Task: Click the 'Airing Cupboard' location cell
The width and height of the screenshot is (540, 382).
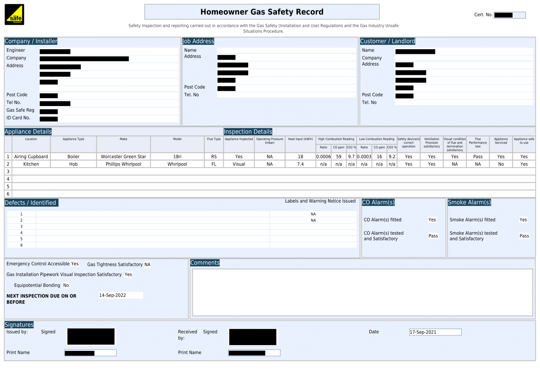Action: pos(31,156)
